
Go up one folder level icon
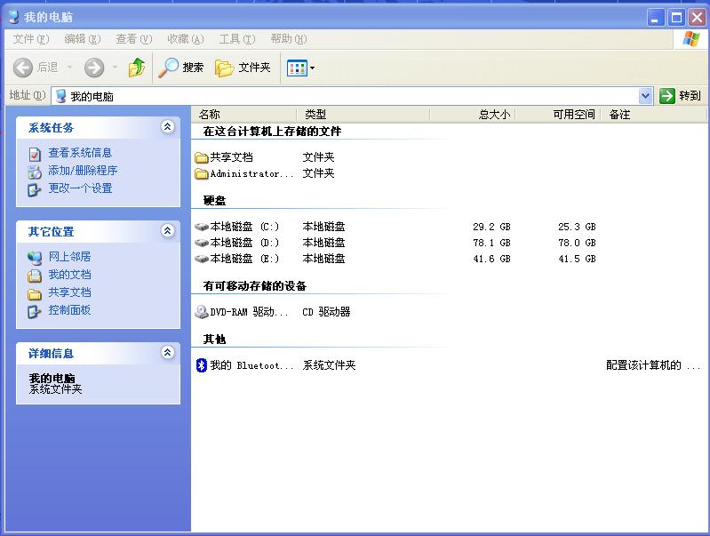coord(136,68)
